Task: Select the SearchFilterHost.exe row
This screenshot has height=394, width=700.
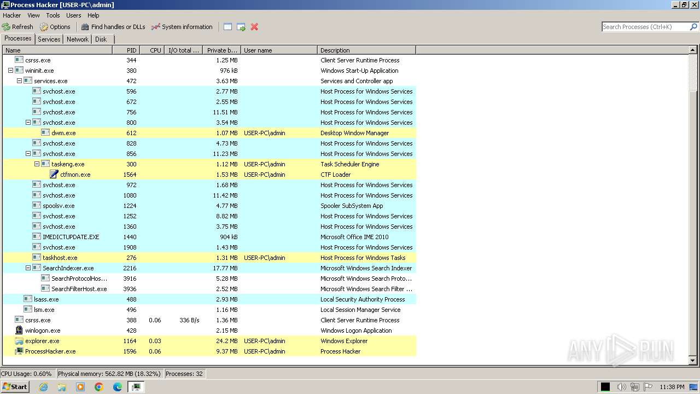Action: (209, 289)
